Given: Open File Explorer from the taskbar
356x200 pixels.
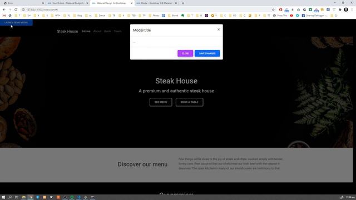Looking at the screenshot, I should click(x=23, y=197).
